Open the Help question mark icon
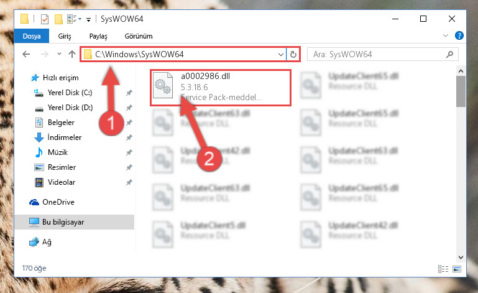478x293 pixels. pyautogui.click(x=459, y=35)
